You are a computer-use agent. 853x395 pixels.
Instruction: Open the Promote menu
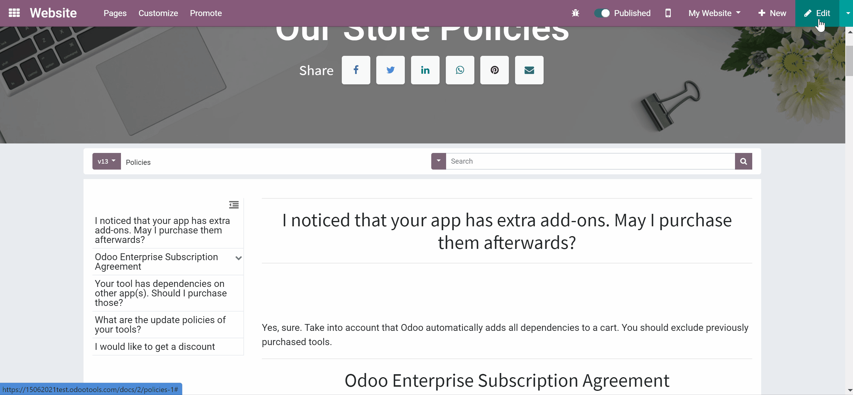click(x=206, y=13)
